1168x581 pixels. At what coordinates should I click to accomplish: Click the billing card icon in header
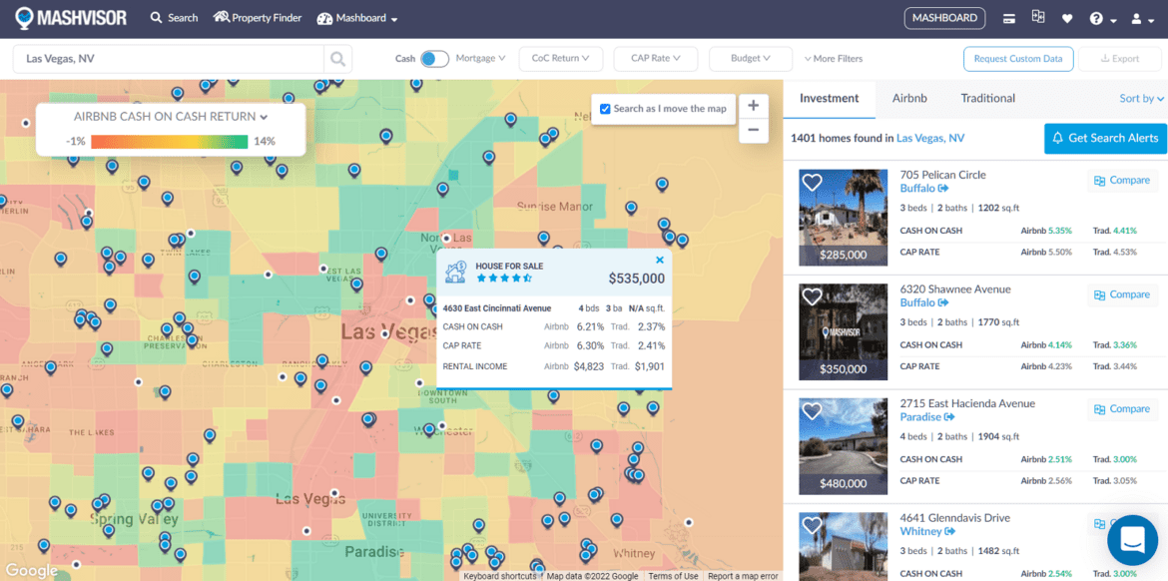[1008, 17]
